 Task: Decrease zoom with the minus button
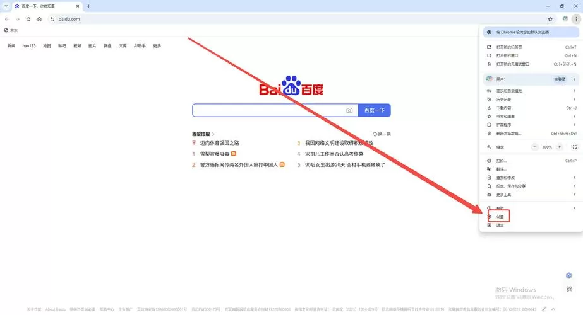[534, 147]
